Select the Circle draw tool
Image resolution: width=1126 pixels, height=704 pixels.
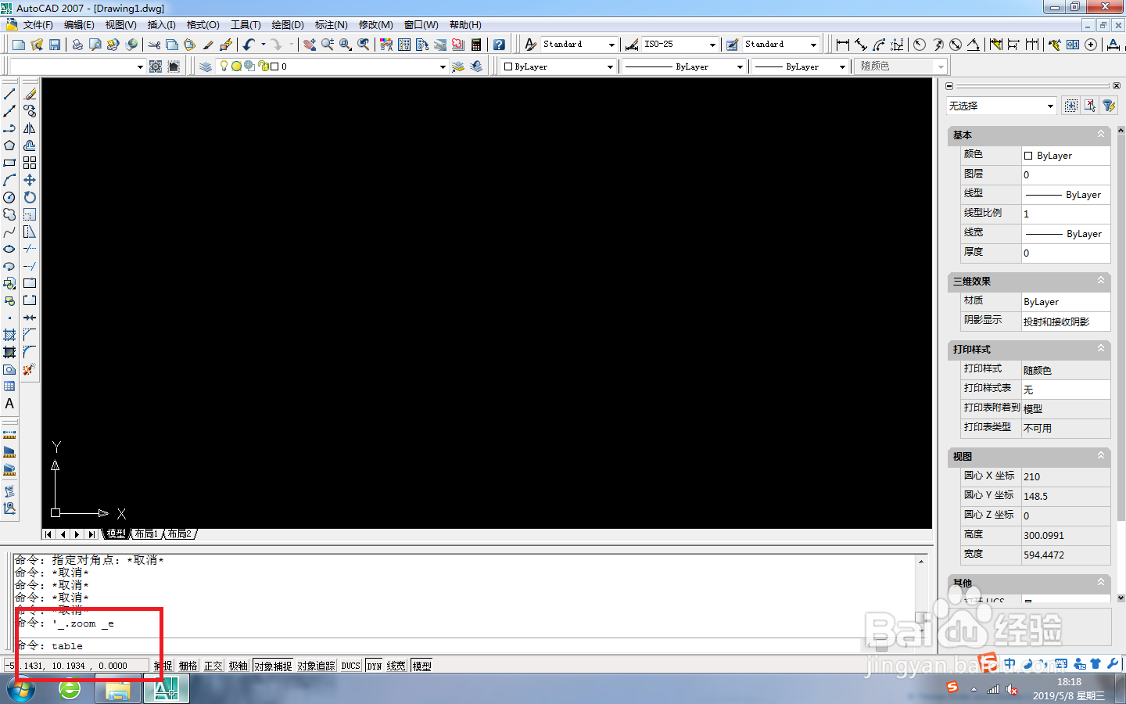[9, 197]
